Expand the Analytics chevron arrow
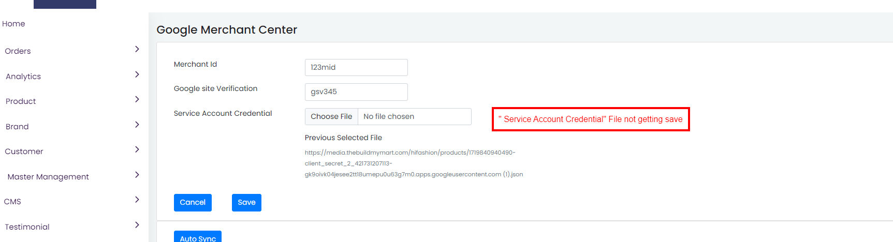The height and width of the screenshot is (242, 893). 137,74
